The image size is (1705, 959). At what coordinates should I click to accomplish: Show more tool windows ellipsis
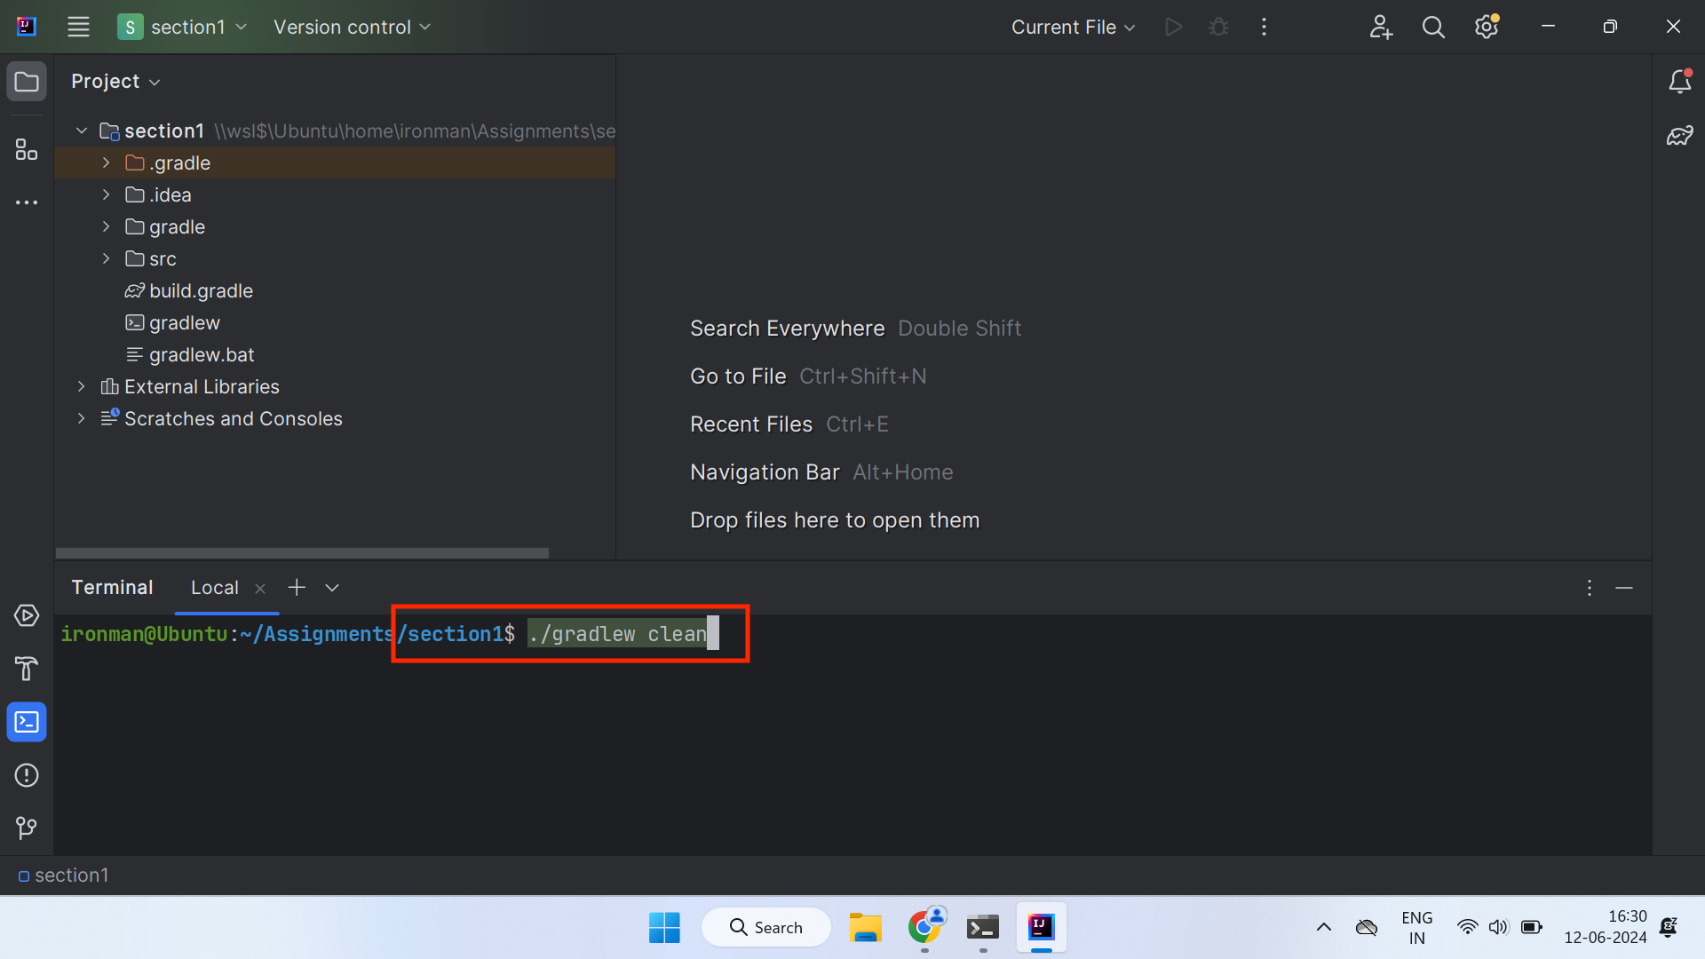[27, 202]
